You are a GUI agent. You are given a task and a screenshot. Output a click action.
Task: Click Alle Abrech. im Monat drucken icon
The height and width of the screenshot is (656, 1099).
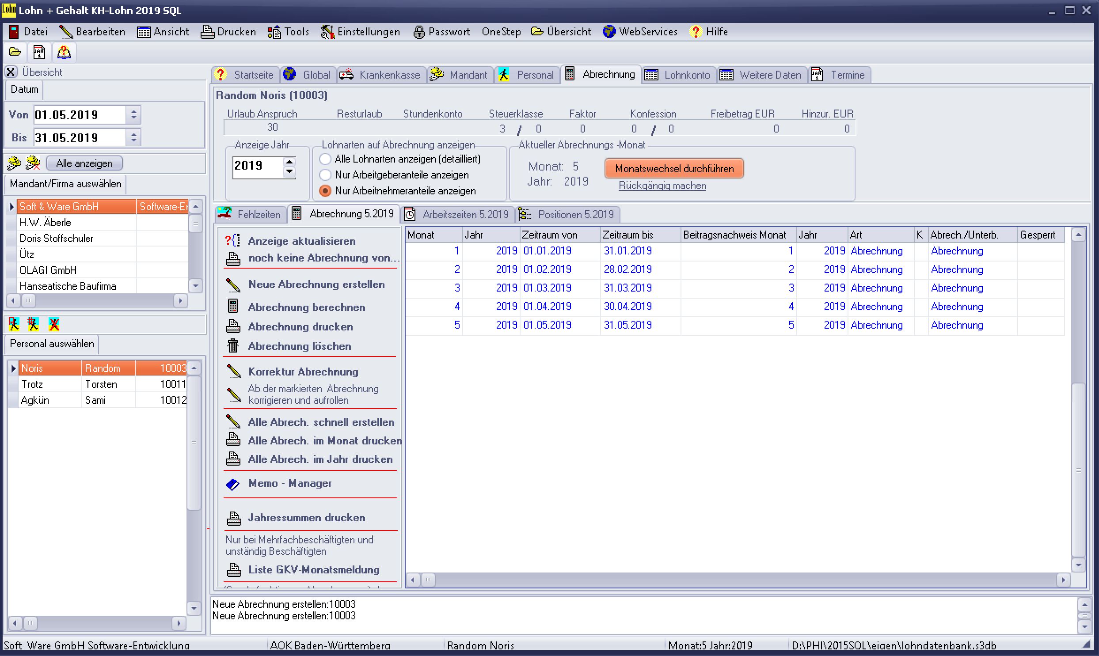[233, 440]
